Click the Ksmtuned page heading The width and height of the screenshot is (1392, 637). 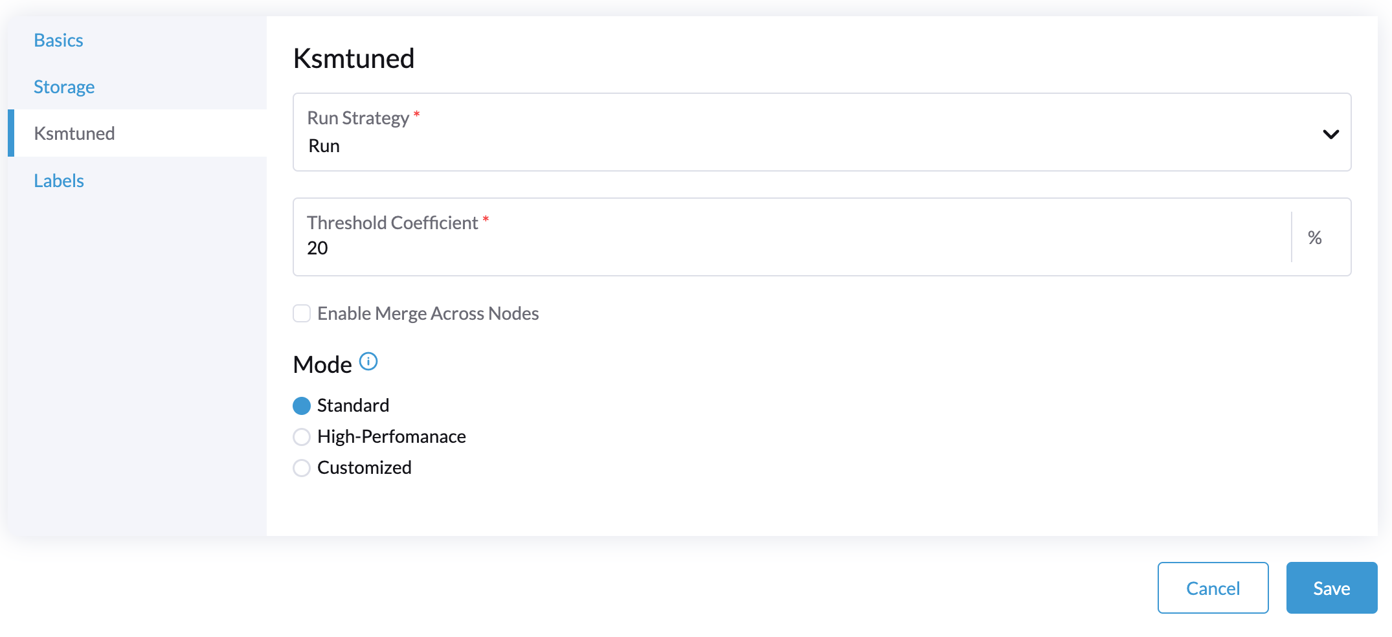(x=354, y=58)
